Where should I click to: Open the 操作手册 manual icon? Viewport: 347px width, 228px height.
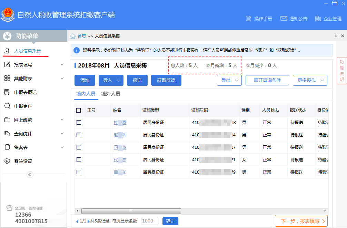248,19
